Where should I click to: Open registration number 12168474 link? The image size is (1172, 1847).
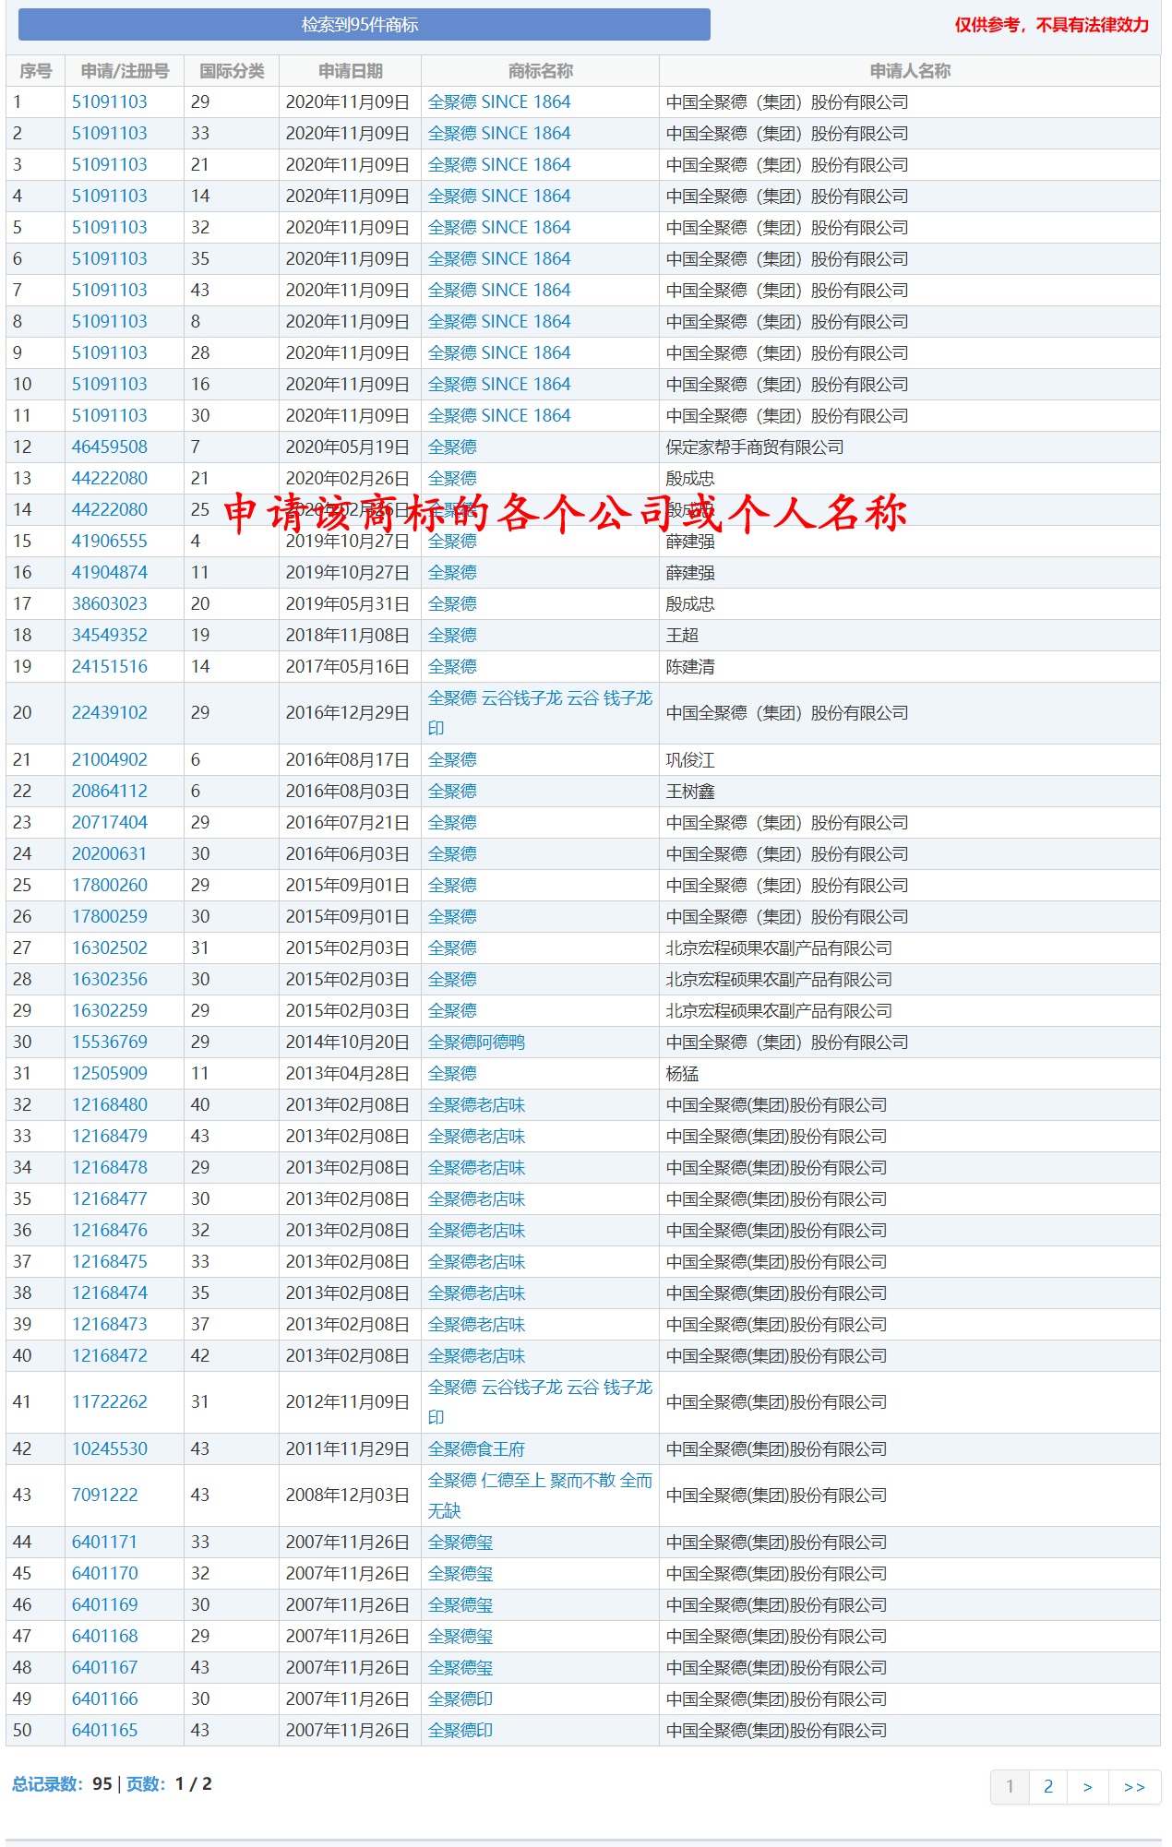(110, 1293)
